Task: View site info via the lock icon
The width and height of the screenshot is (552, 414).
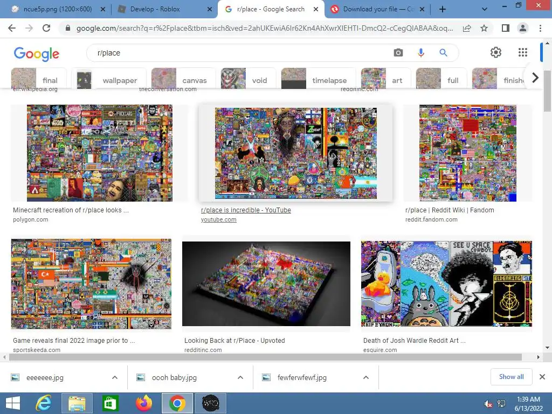Action: tap(68, 28)
